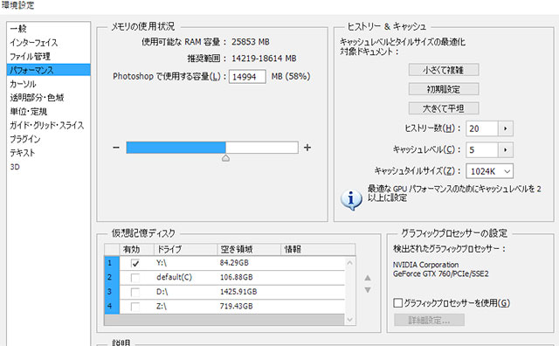The width and height of the screenshot is (559, 346).
Task: Open 単位・定規 preferences
Action: tap(29, 112)
